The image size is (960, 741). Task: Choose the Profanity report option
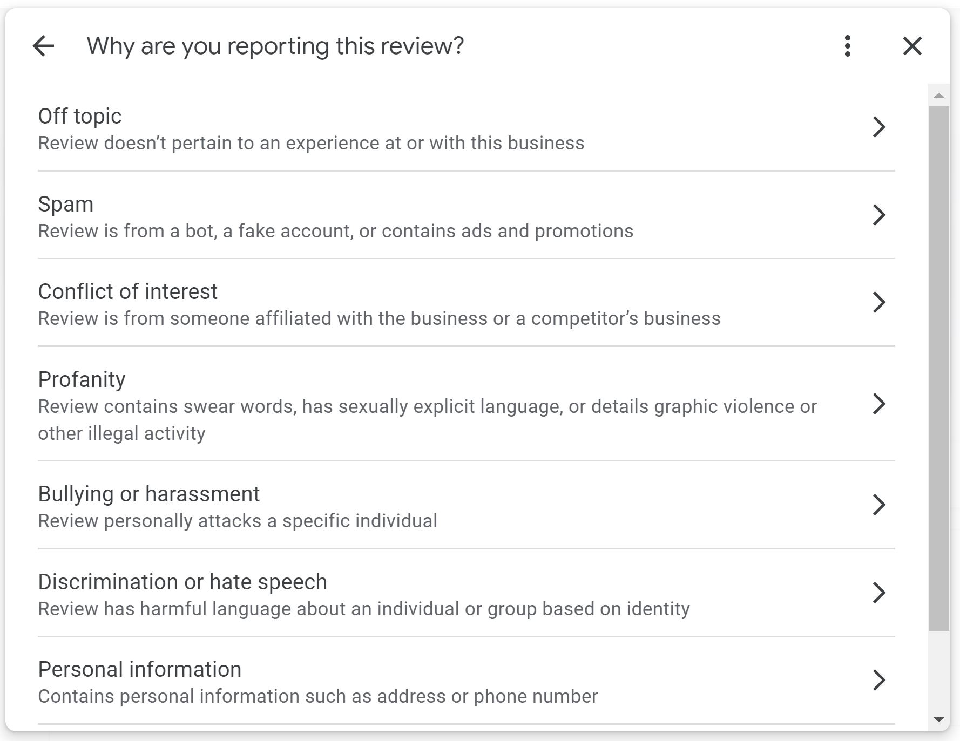[x=82, y=380]
